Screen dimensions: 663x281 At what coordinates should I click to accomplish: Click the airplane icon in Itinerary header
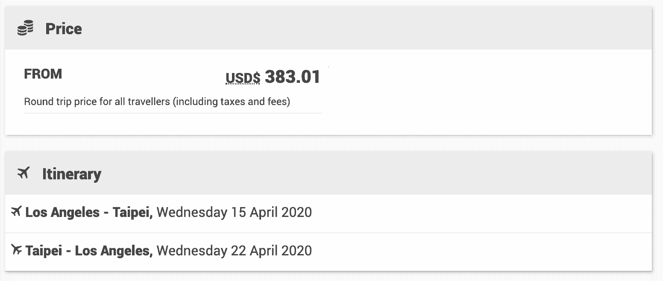coord(23,173)
